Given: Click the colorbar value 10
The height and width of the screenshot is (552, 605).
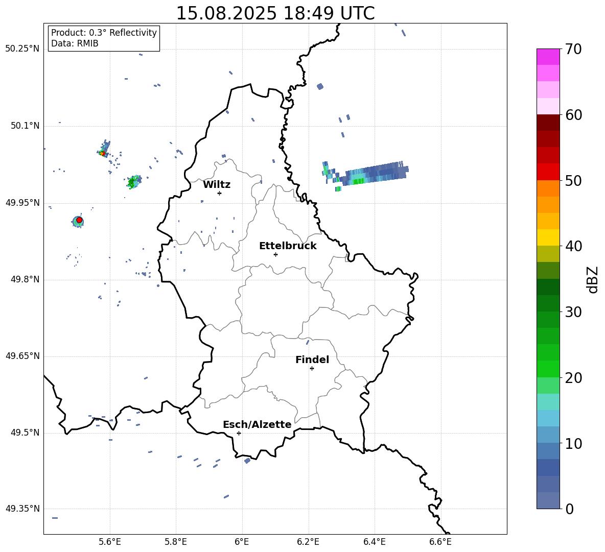Looking at the screenshot, I should click(573, 444).
